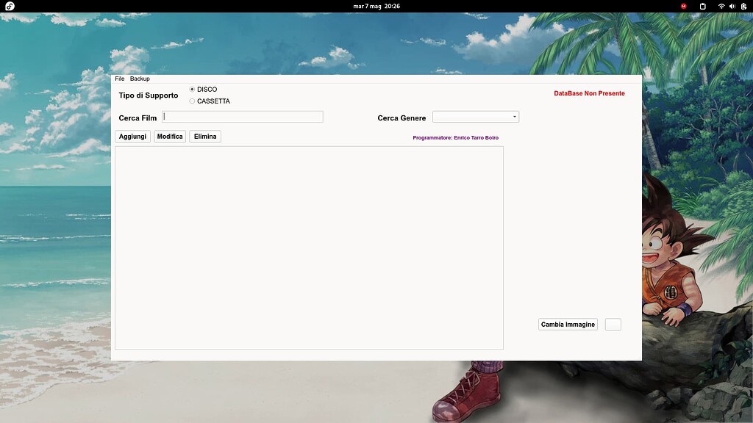Select the DISCO radio button
Viewport: 753px width, 423px height.
[x=193, y=90]
